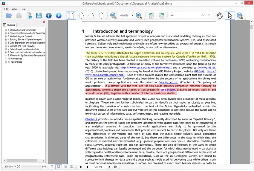254x171 pixels.
Task: Zoom in with toolbar magnifier plus
Action: click(139, 16)
